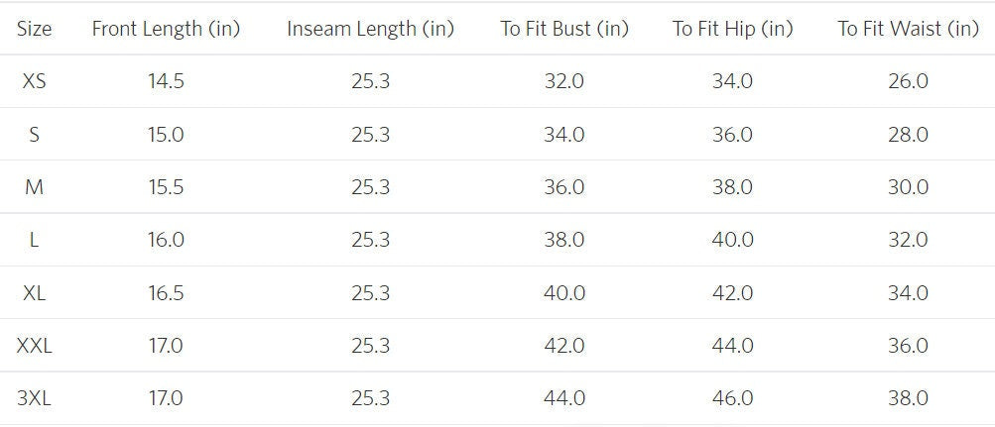Select the 3XL size row label
The image size is (995, 427).
coord(35,398)
